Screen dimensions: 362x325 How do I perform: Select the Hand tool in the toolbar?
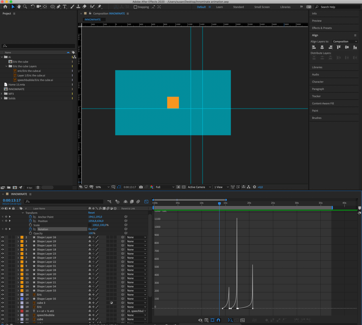tap(19, 7)
